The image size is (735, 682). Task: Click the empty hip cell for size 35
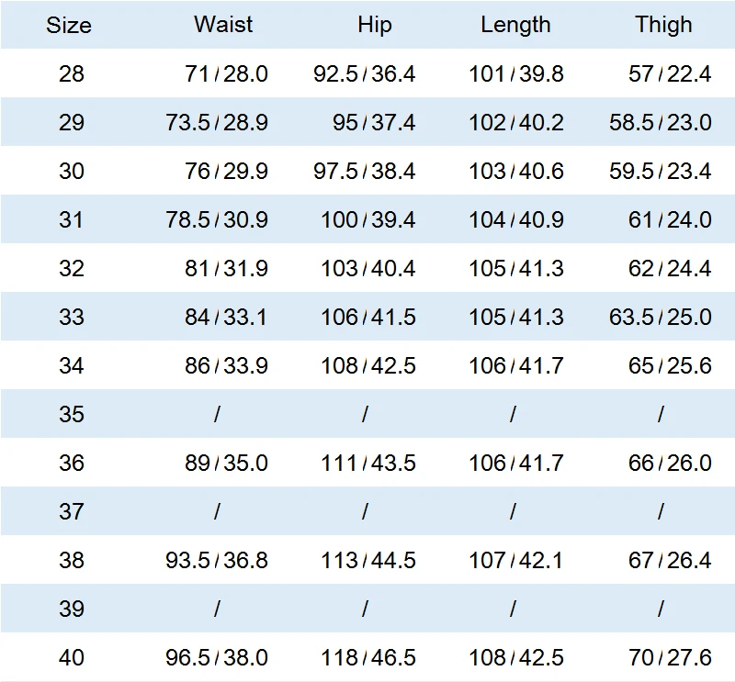coord(365,414)
